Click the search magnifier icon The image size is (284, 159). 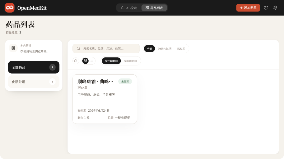pos(78,49)
